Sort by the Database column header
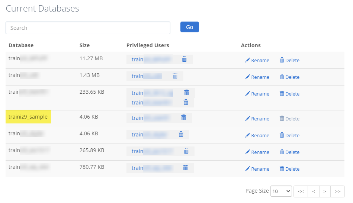The height and width of the screenshot is (203, 353). [x=21, y=45]
